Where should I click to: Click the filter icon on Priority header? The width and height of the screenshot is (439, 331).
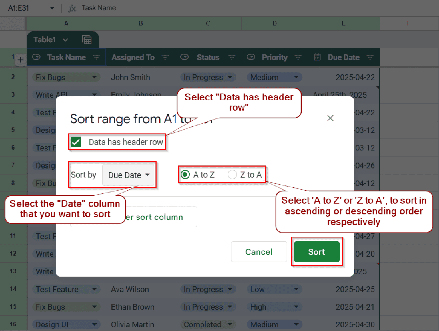pyautogui.click(x=298, y=57)
